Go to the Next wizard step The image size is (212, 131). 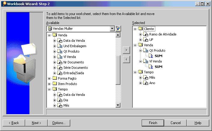pyautogui.click(x=36, y=123)
